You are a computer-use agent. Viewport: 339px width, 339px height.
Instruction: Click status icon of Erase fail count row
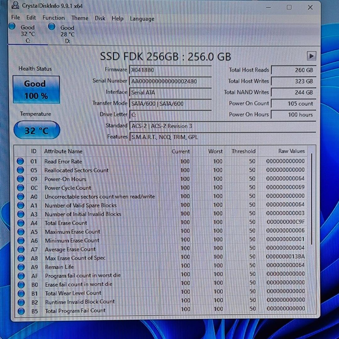coord(21,285)
